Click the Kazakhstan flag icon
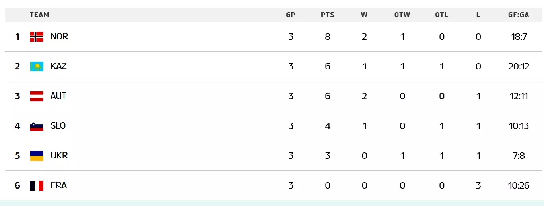The width and height of the screenshot is (544, 206). [37, 67]
